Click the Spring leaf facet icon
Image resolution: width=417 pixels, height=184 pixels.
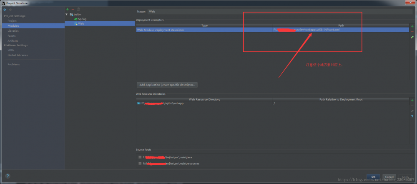76,19
